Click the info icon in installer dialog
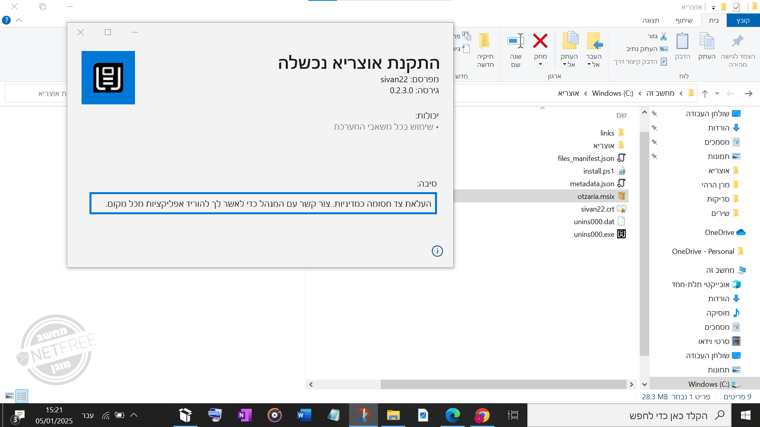The width and height of the screenshot is (760, 427). coord(437,251)
